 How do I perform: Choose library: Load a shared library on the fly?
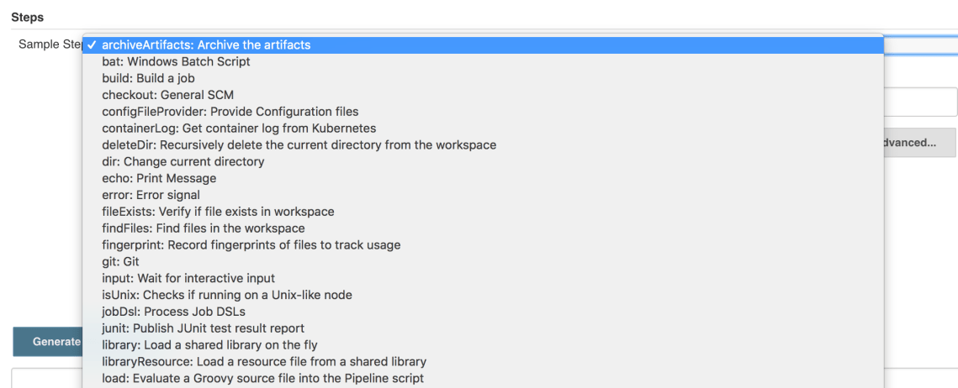tap(209, 345)
